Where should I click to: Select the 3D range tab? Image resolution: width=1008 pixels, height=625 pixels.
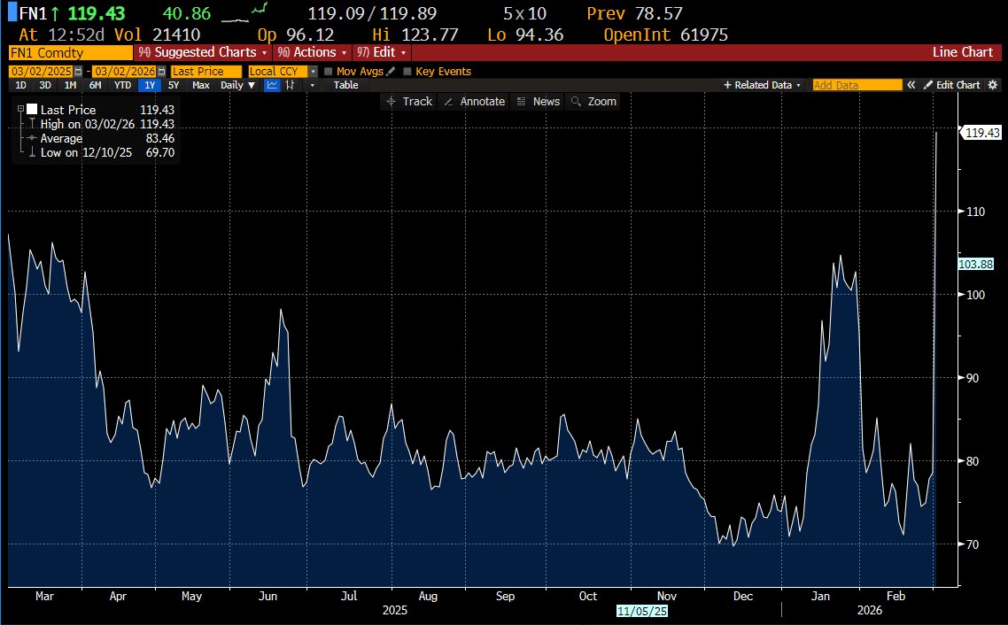(45, 85)
